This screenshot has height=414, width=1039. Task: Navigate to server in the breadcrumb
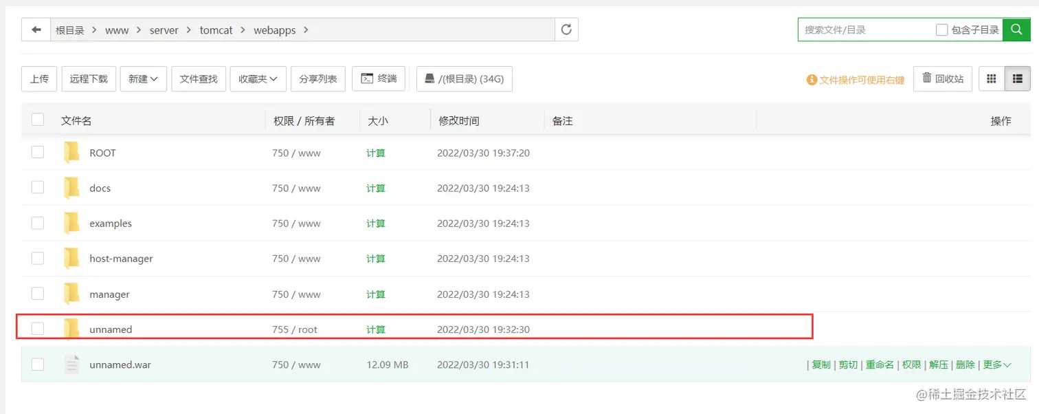coord(164,30)
